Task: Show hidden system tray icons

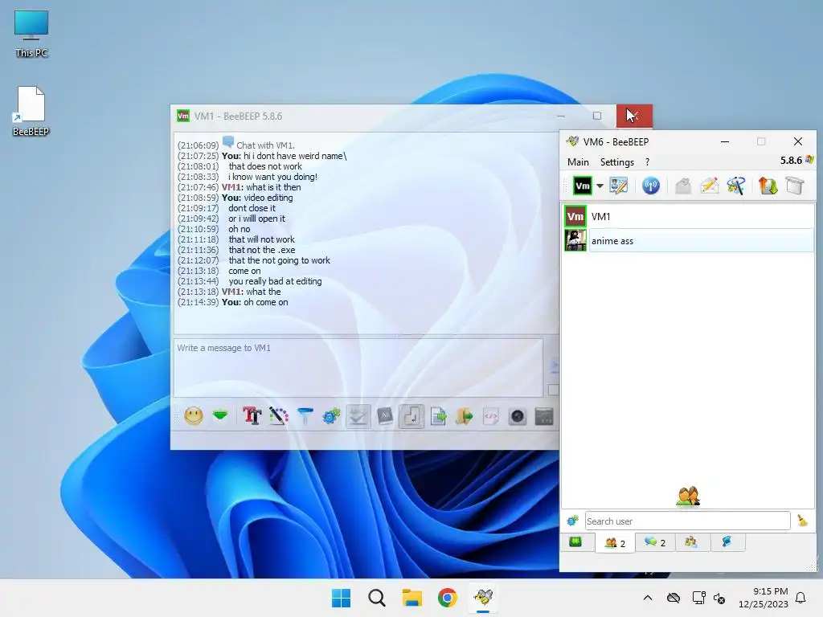Action: point(648,598)
